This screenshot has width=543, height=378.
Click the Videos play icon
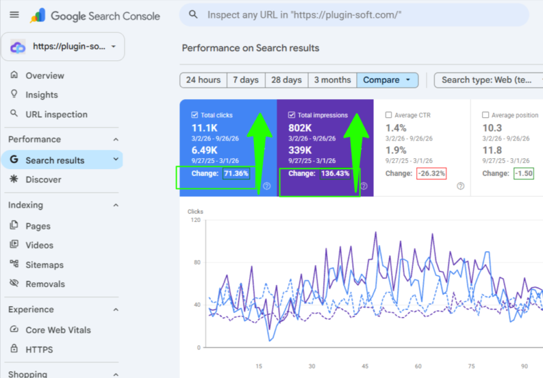(14, 244)
